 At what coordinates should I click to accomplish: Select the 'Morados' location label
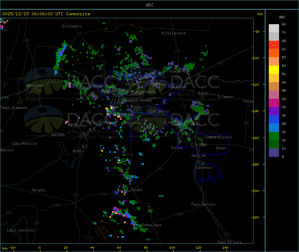(x=39, y=190)
